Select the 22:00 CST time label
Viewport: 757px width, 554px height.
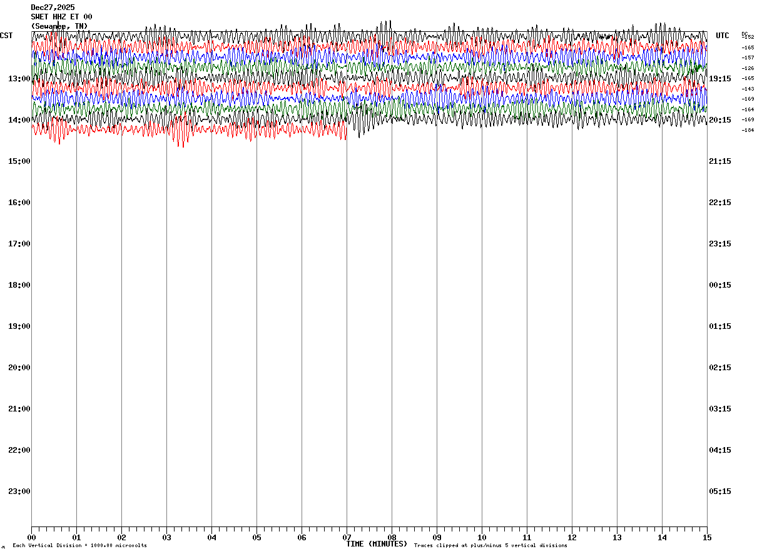coord(19,450)
